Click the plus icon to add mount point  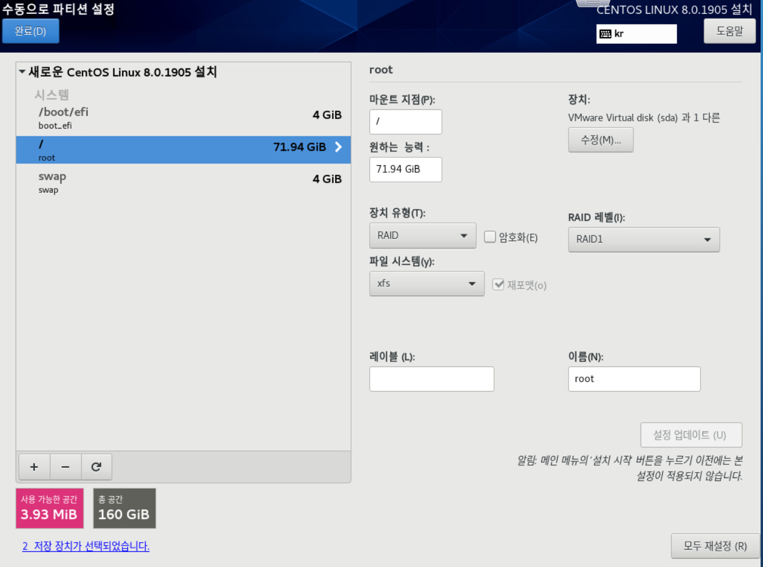coord(34,467)
